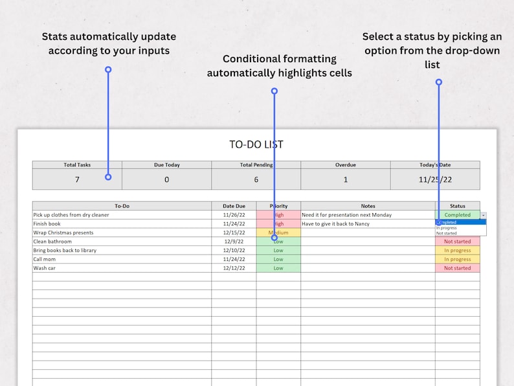
Task: Select the 'Overdue' header cell
Action: point(346,165)
